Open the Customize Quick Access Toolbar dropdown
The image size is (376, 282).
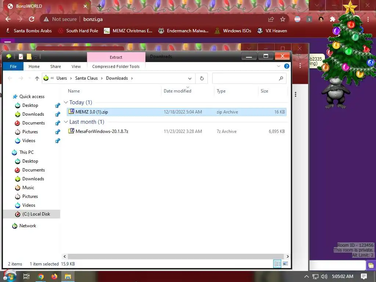click(x=36, y=57)
